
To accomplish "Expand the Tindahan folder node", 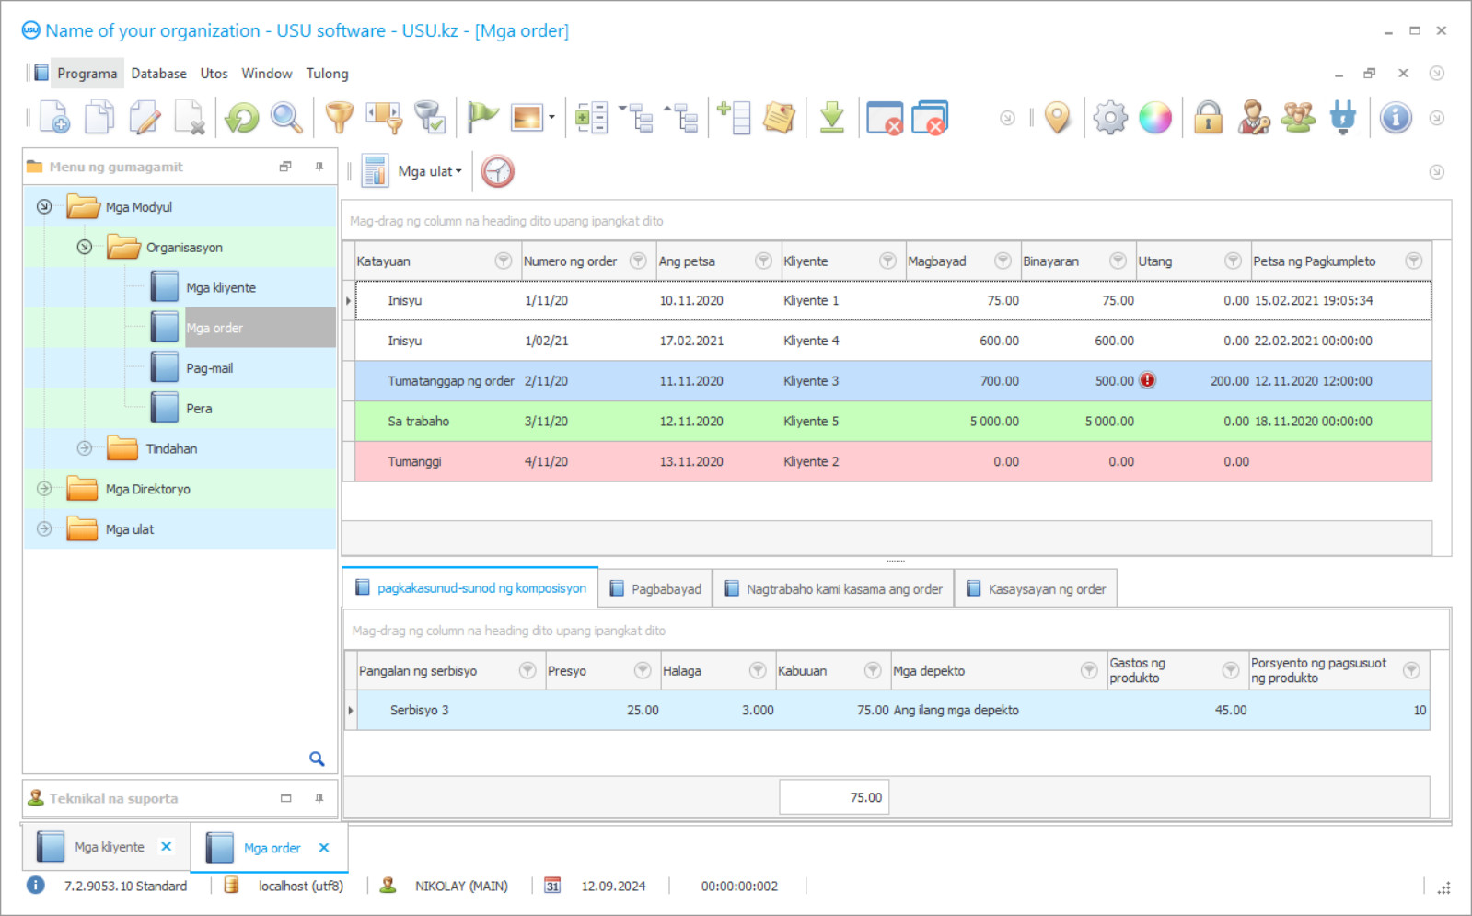I will click(x=85, y=448).
